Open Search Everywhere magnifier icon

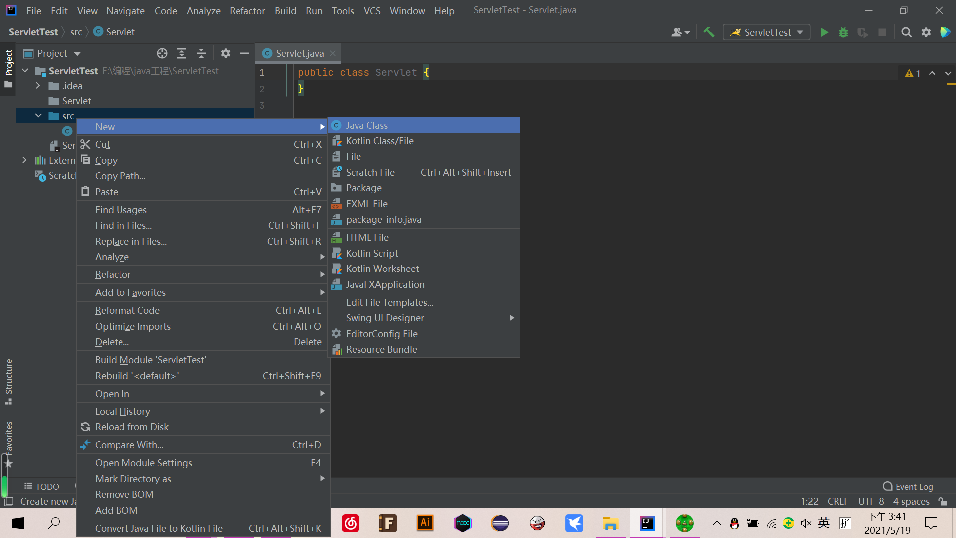point(906,32)
